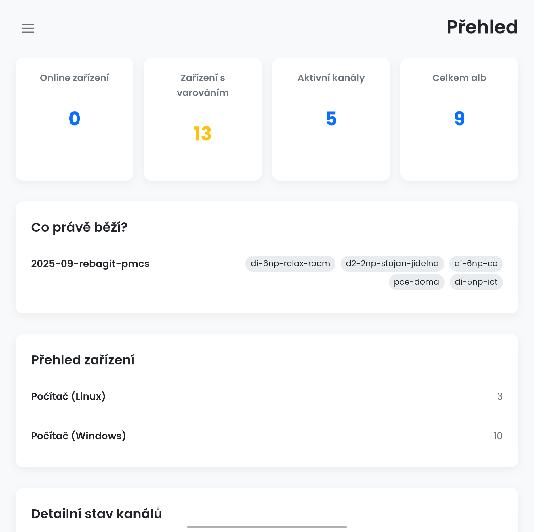Click the Online zařízení stat card
The height and width of the screenshot is (532, 534).
[x=75, y=119]
